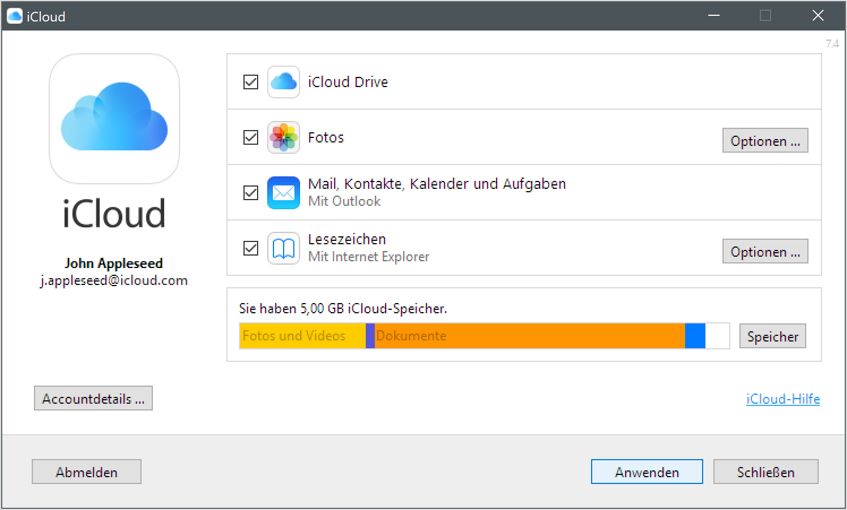
Task: Open Optionen for Lesezeichen
Action: pos(765,252)
